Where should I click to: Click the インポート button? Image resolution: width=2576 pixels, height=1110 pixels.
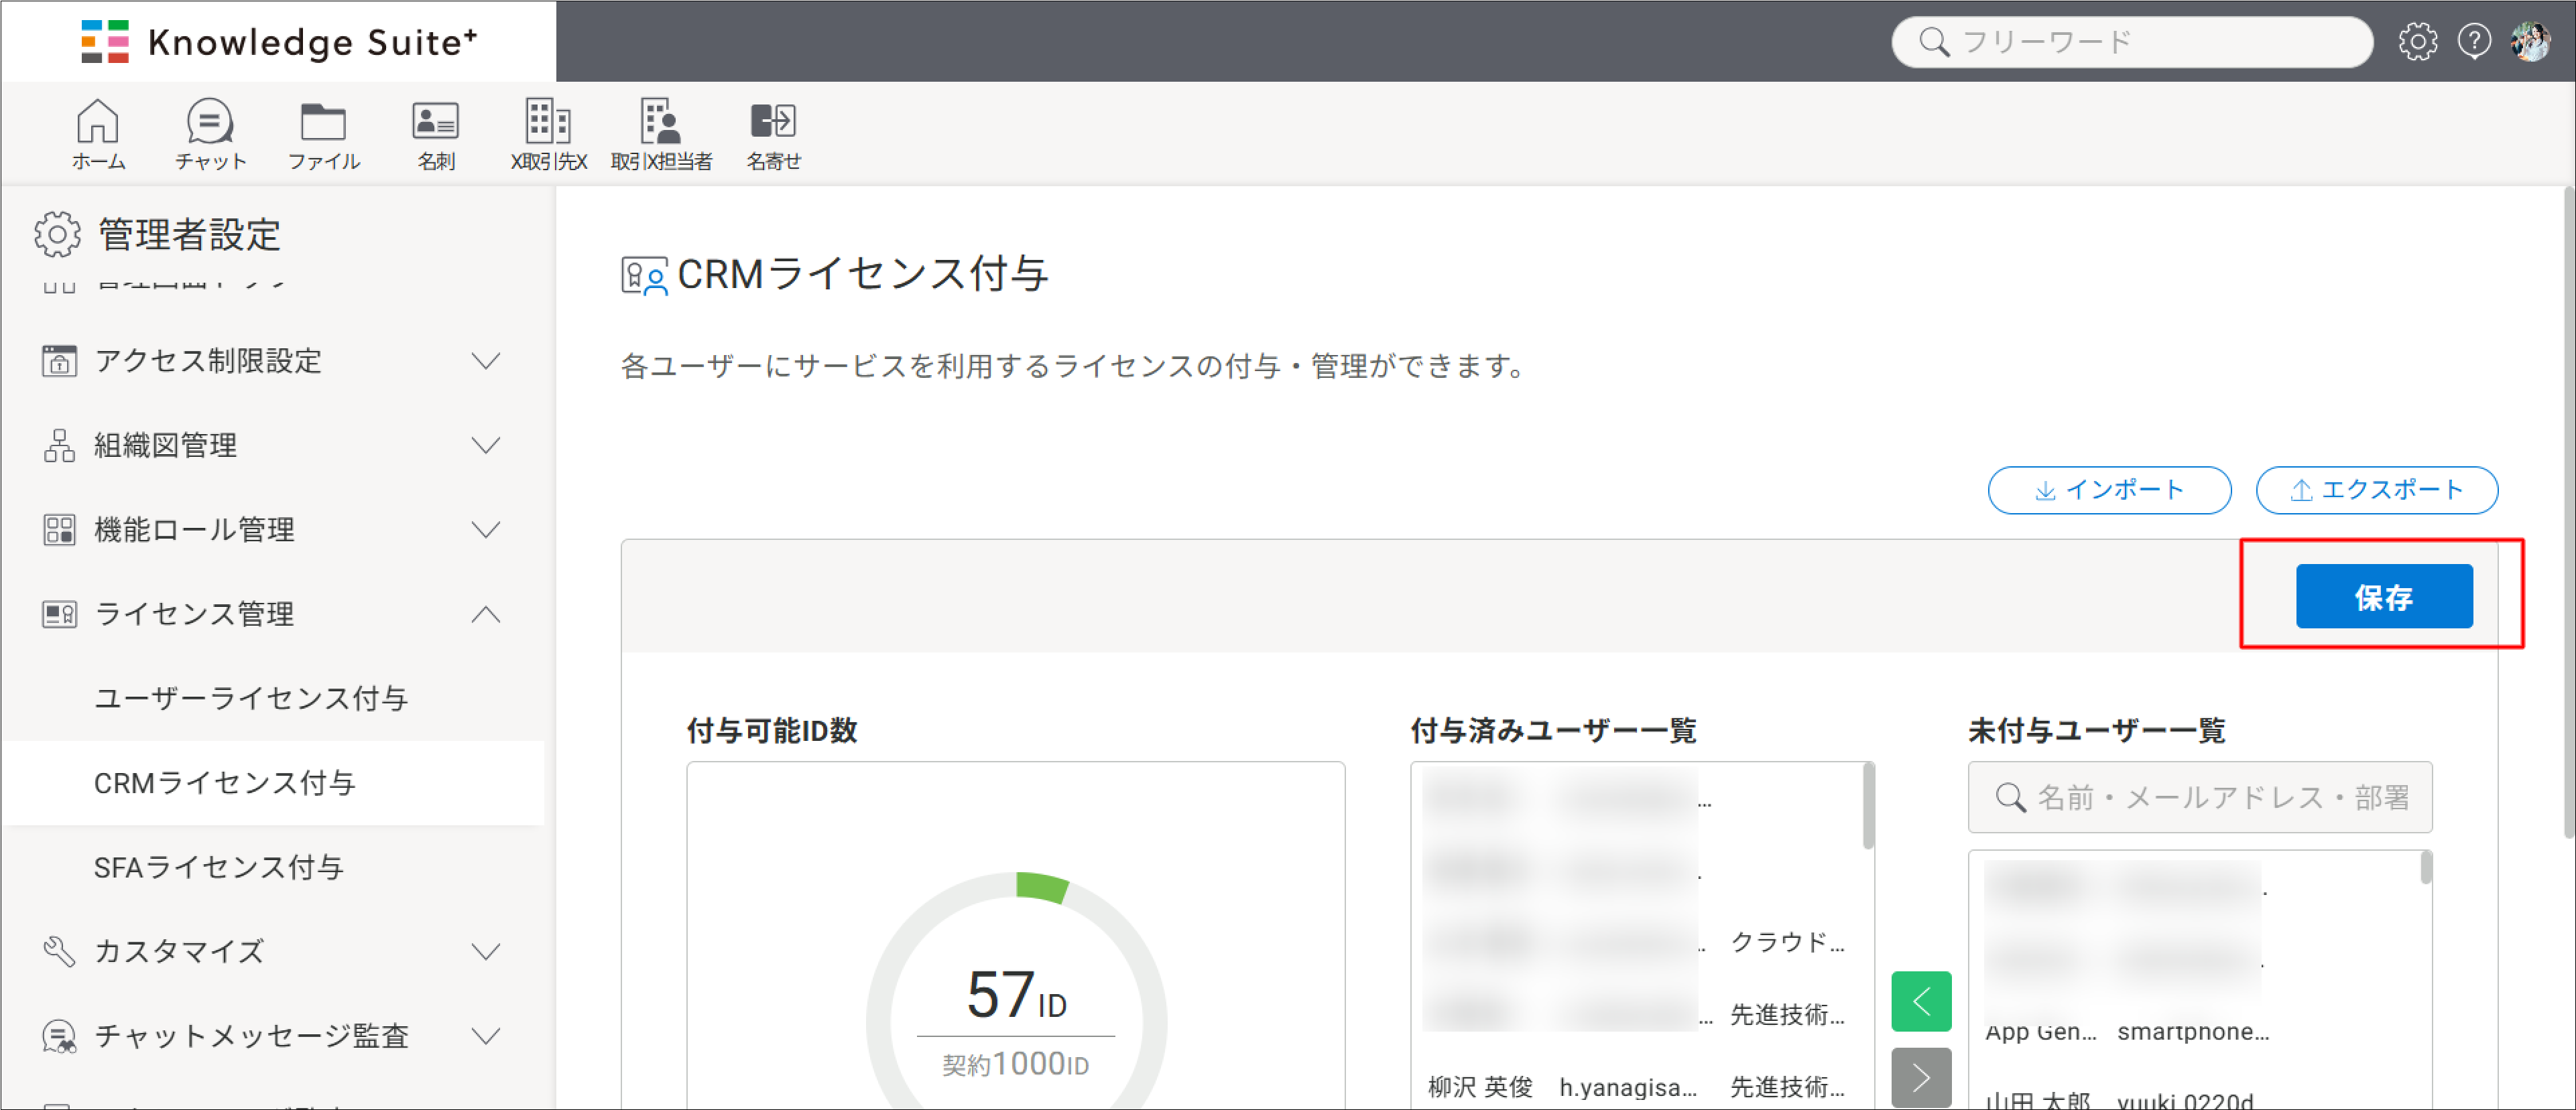[x=2109, y=490]
